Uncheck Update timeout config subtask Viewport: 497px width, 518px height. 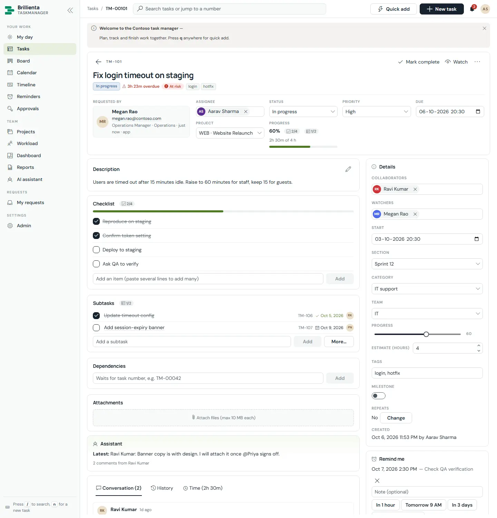96,316
